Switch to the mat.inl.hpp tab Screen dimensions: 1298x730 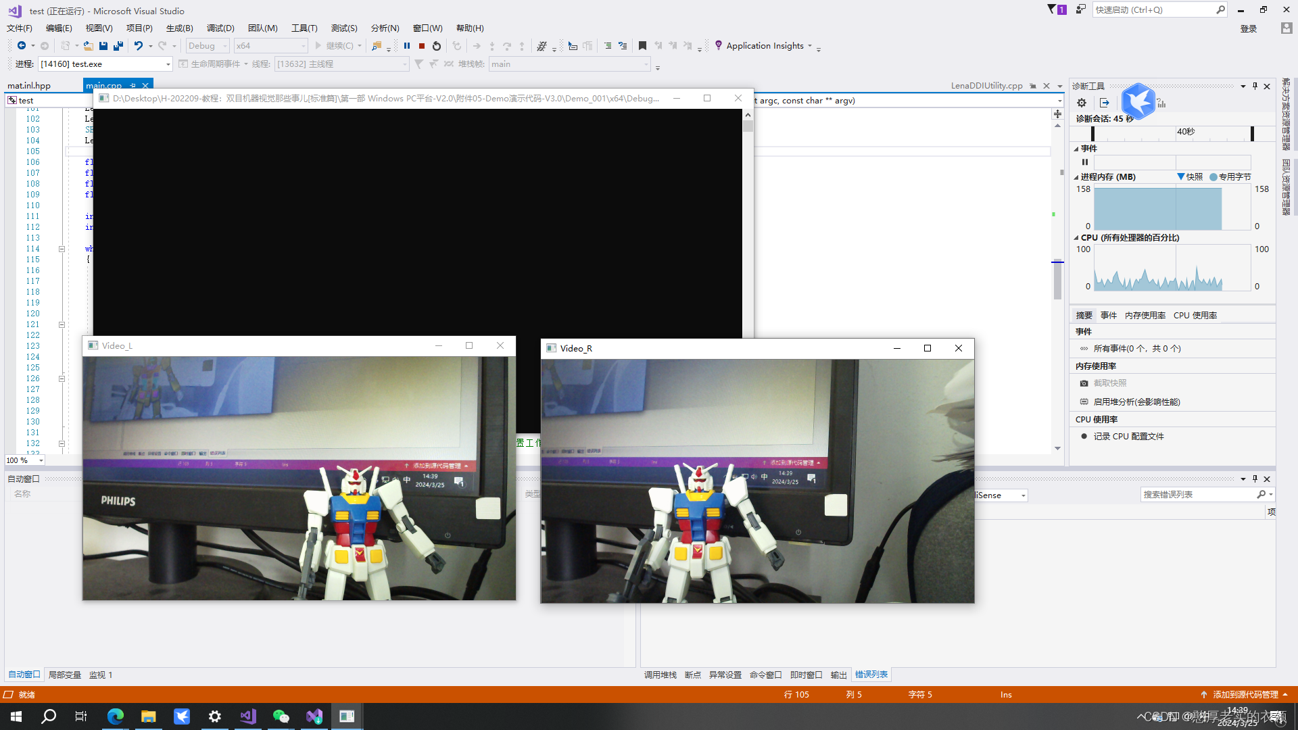pos(29,86)
